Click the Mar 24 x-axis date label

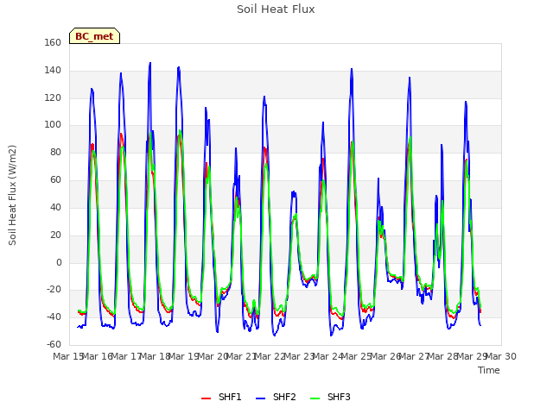328,356
